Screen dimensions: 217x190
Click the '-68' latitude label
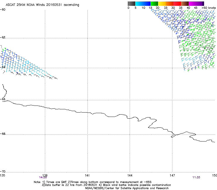3,134
